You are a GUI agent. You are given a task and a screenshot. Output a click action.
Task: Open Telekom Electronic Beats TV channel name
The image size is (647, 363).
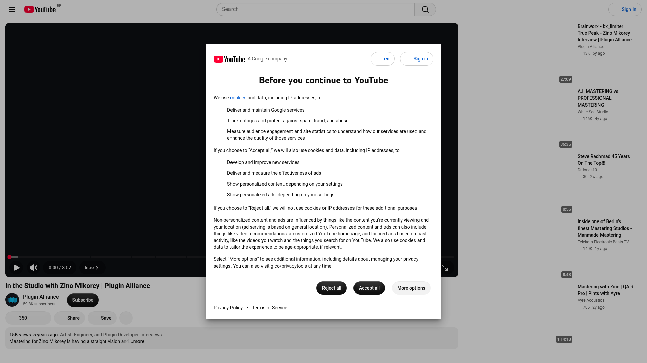pos(603,242)
